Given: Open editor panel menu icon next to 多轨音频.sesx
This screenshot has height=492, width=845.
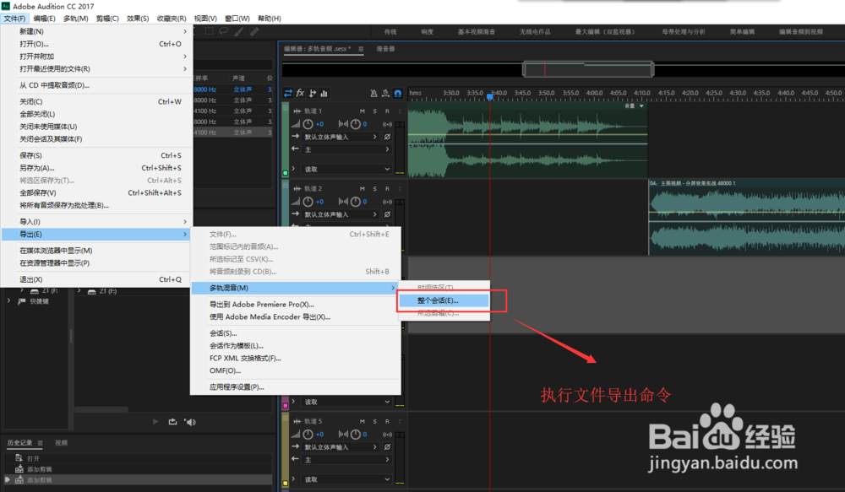Looking at the screenshot, I should [x=361, y=49].
